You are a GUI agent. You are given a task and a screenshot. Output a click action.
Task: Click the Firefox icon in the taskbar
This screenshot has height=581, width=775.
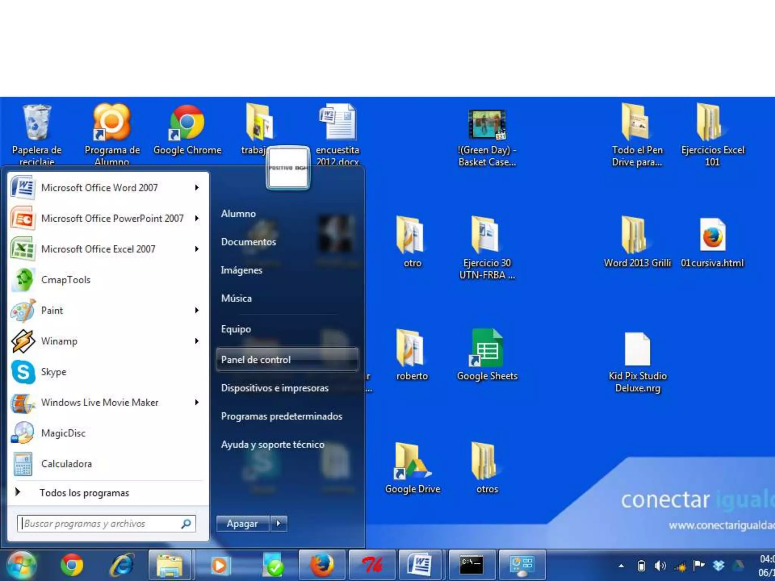click(322, 565)
